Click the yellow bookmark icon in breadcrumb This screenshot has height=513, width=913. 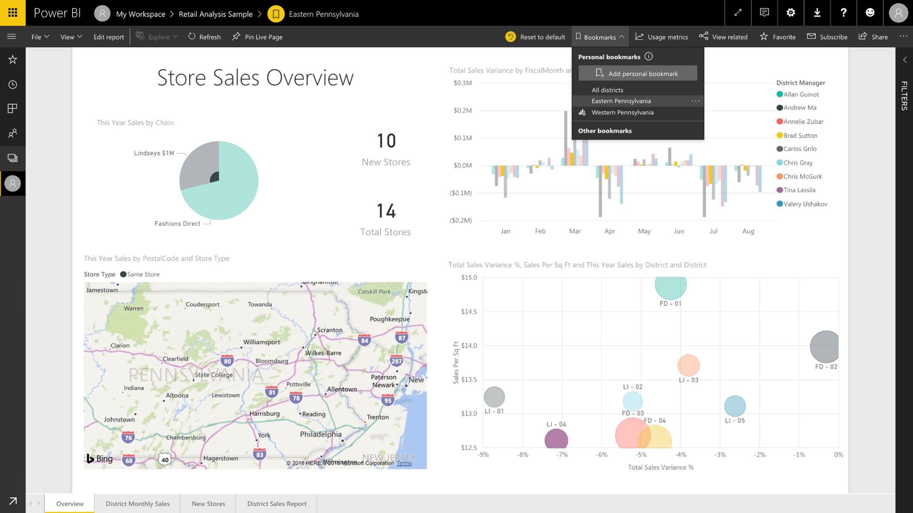tap(276, 14)
